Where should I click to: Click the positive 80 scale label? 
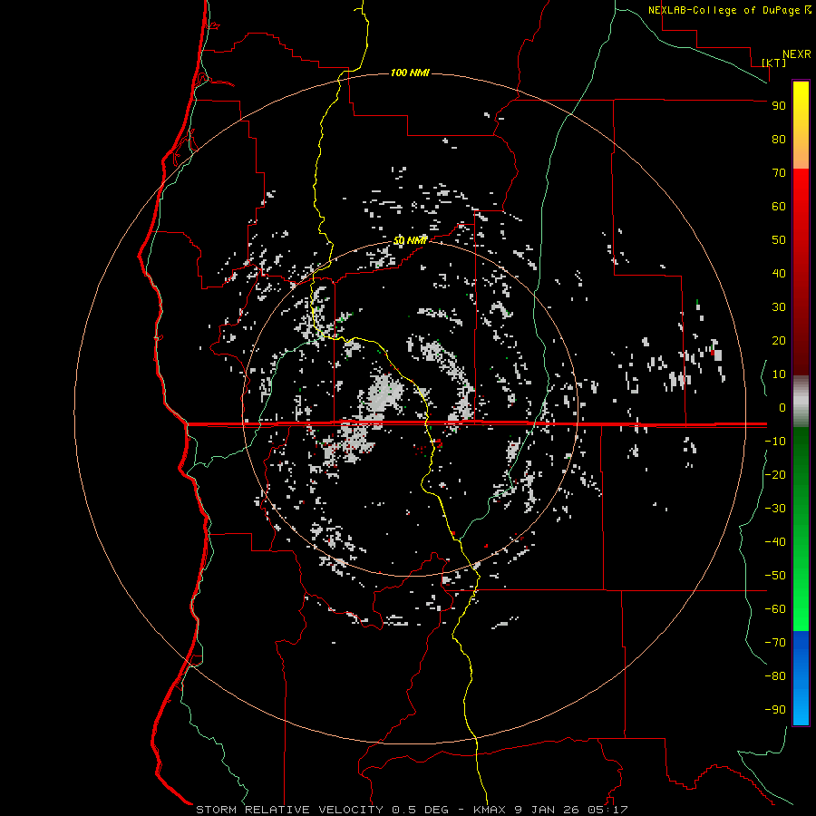tap(779, 139)
